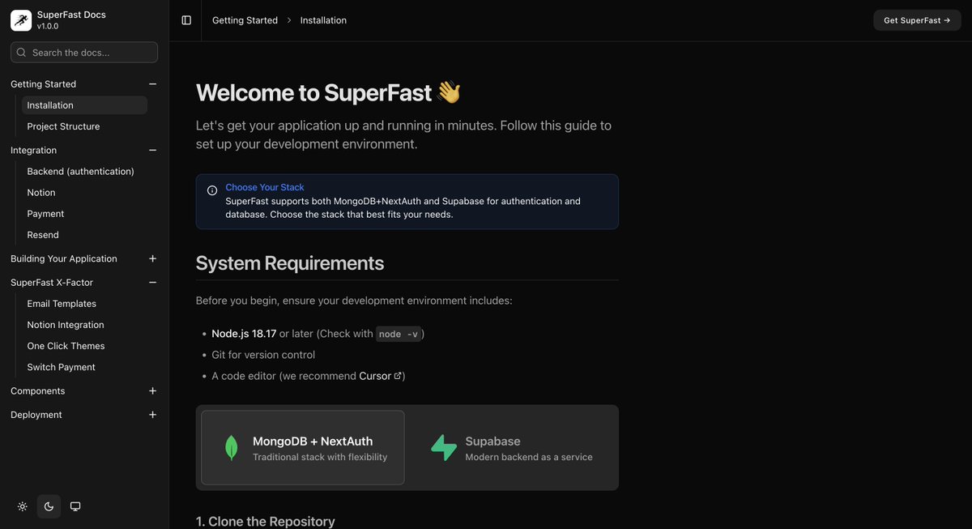Click the v1.0.0 version label
This screenshot has width=972, height=529.
tap(48, 26)
